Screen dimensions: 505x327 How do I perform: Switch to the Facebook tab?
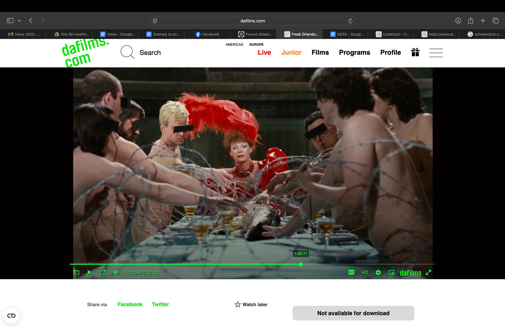click(x=207, y=34)
